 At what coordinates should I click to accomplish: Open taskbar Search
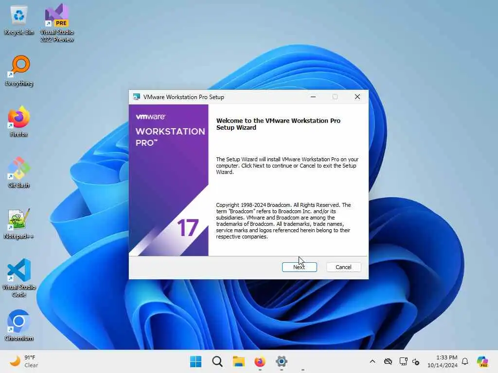217,361
